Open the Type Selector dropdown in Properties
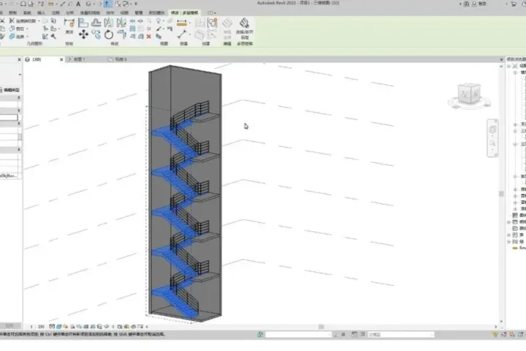 tap(20, 75)
